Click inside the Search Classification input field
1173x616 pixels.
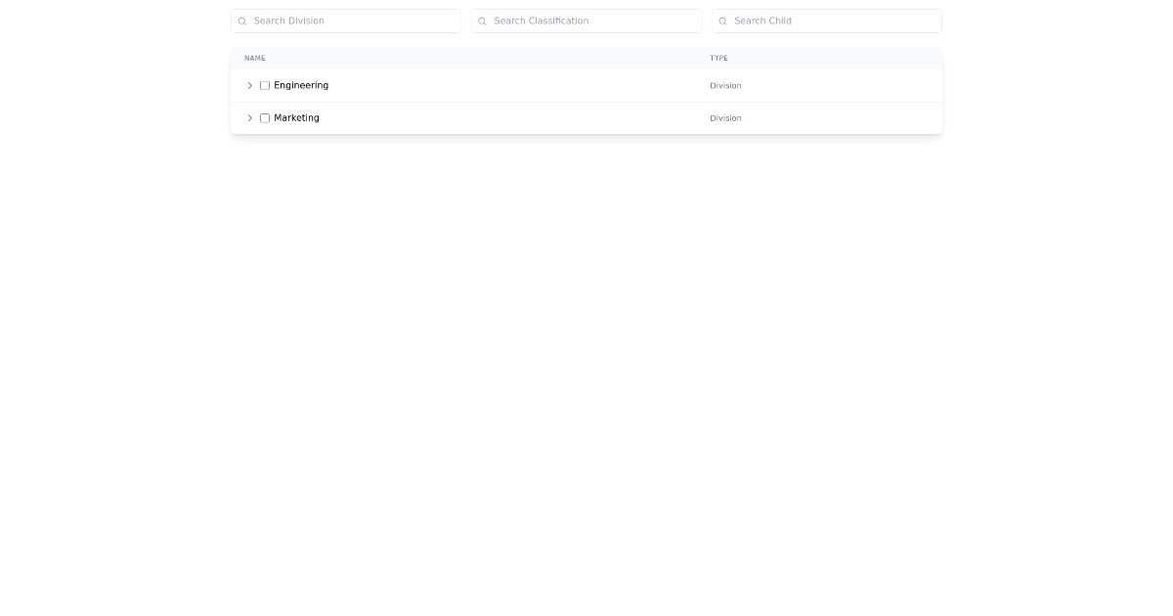click(x=586, y=21)
